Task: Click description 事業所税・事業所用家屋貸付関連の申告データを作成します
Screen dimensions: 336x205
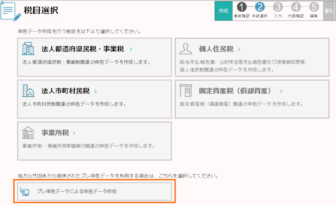Action: [89, 146]
